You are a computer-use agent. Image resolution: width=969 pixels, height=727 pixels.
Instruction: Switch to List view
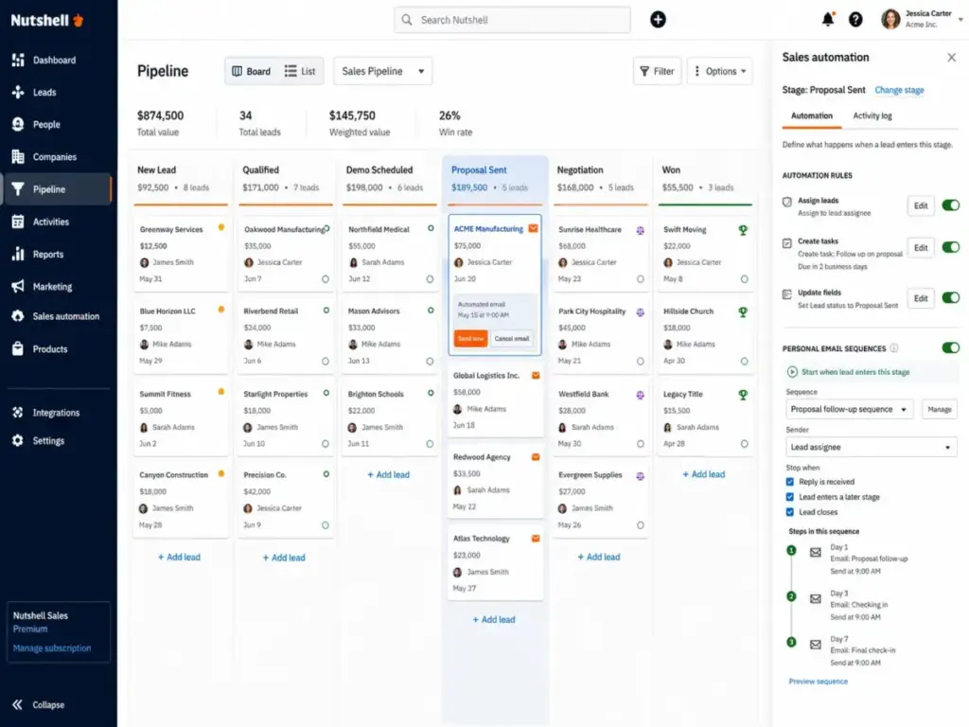click(300, 71)
